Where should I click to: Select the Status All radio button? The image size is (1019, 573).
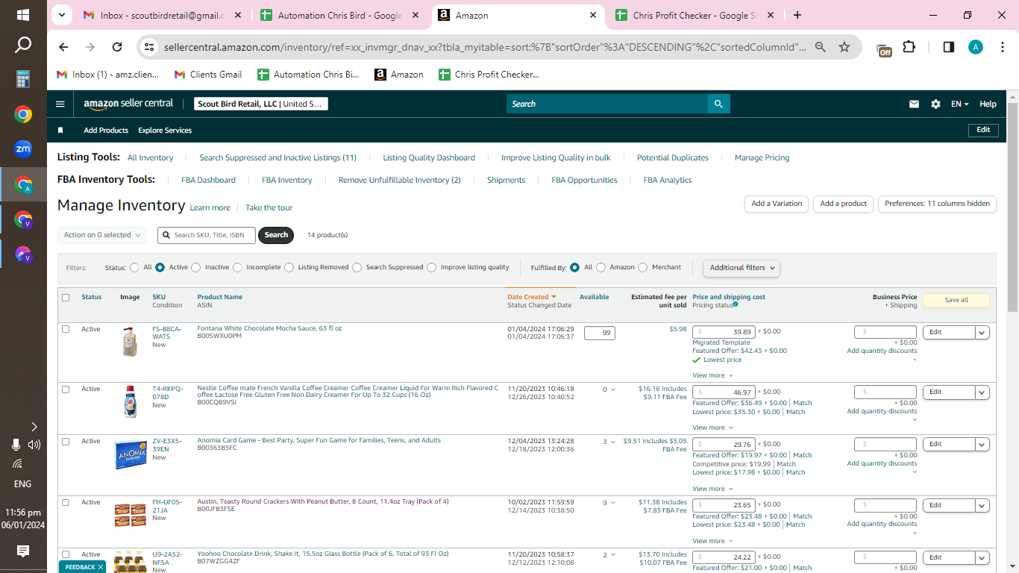[x=134, y=267]
